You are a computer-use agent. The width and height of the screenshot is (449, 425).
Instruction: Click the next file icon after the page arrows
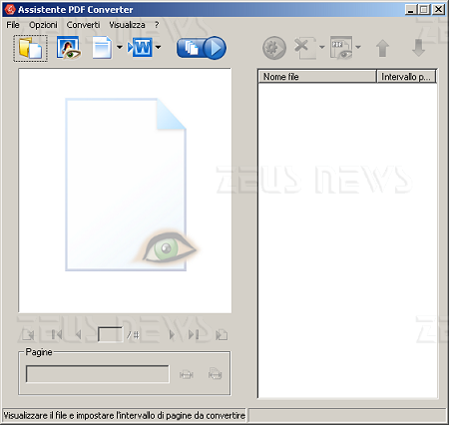[x=222, y=335]
